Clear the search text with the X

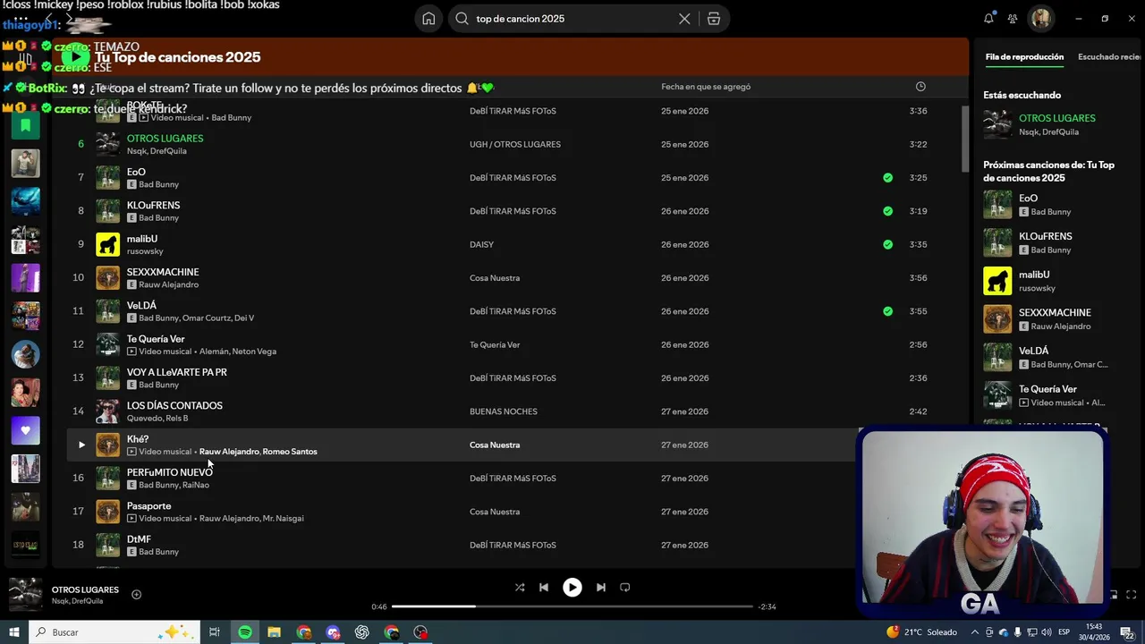pyautogui.click(x=684, y=19)
